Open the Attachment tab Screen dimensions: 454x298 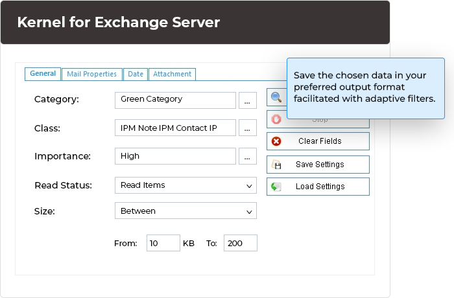[x=173, y=74]
